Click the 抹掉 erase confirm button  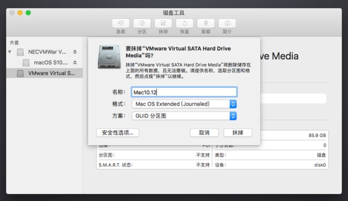(x=238, y=132)
